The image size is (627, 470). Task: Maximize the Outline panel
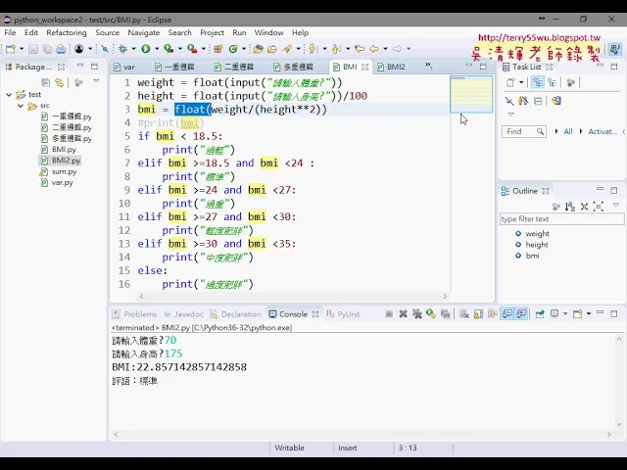614,190
